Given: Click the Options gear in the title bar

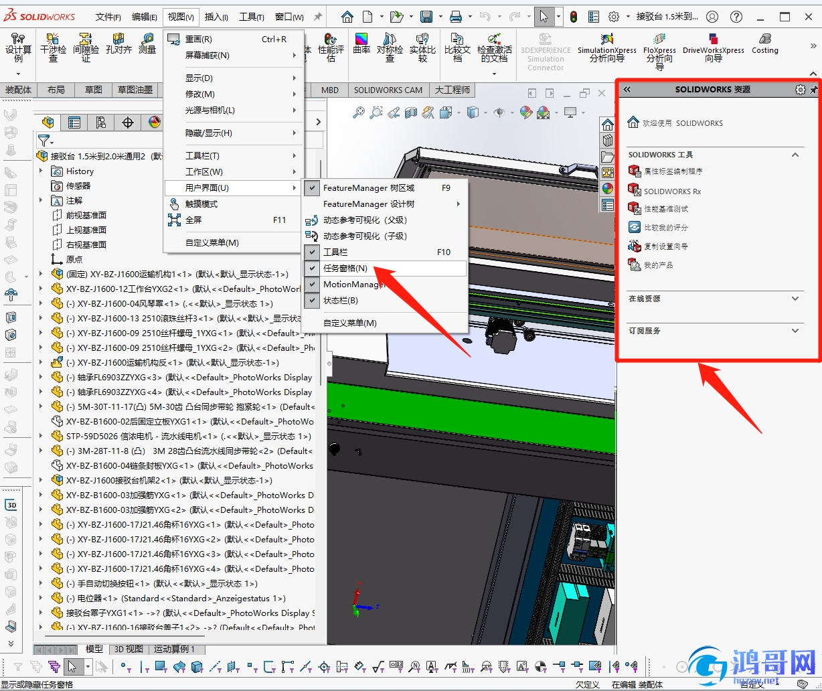Looking at the screenshot, I should click(614, 17).
